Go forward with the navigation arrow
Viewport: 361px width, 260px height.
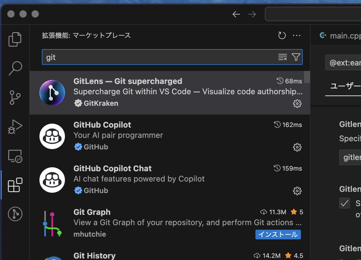click(252, 14)
